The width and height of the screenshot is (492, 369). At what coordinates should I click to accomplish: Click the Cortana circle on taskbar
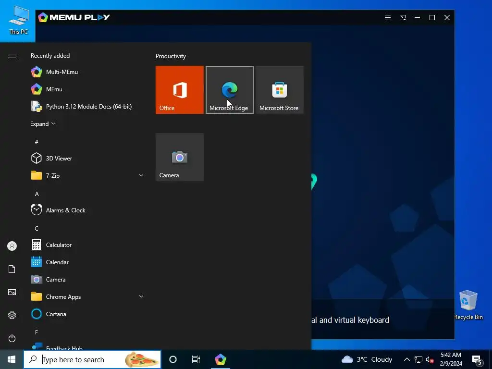(173, 359)
